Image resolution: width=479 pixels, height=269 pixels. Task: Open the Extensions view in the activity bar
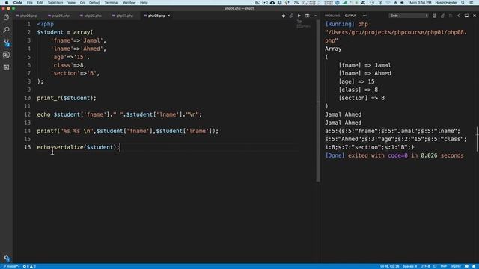point(6,67)
